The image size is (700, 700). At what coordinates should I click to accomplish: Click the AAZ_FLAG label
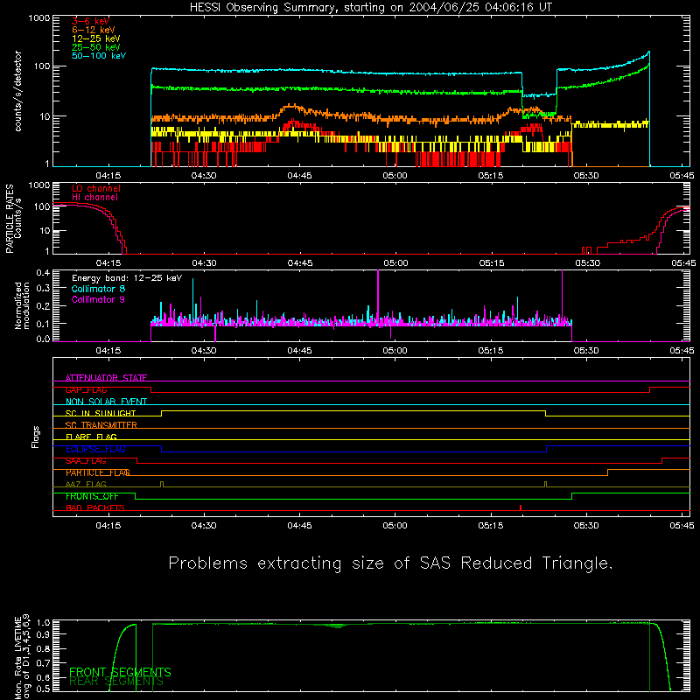(86, 485)
